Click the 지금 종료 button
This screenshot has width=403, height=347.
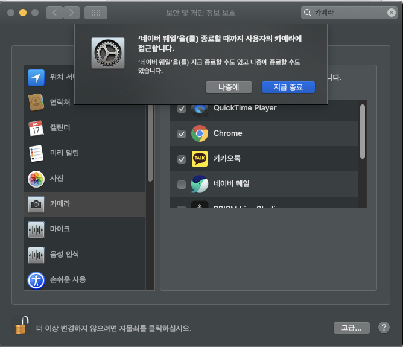pyautogui.click(x=288, y=87)
